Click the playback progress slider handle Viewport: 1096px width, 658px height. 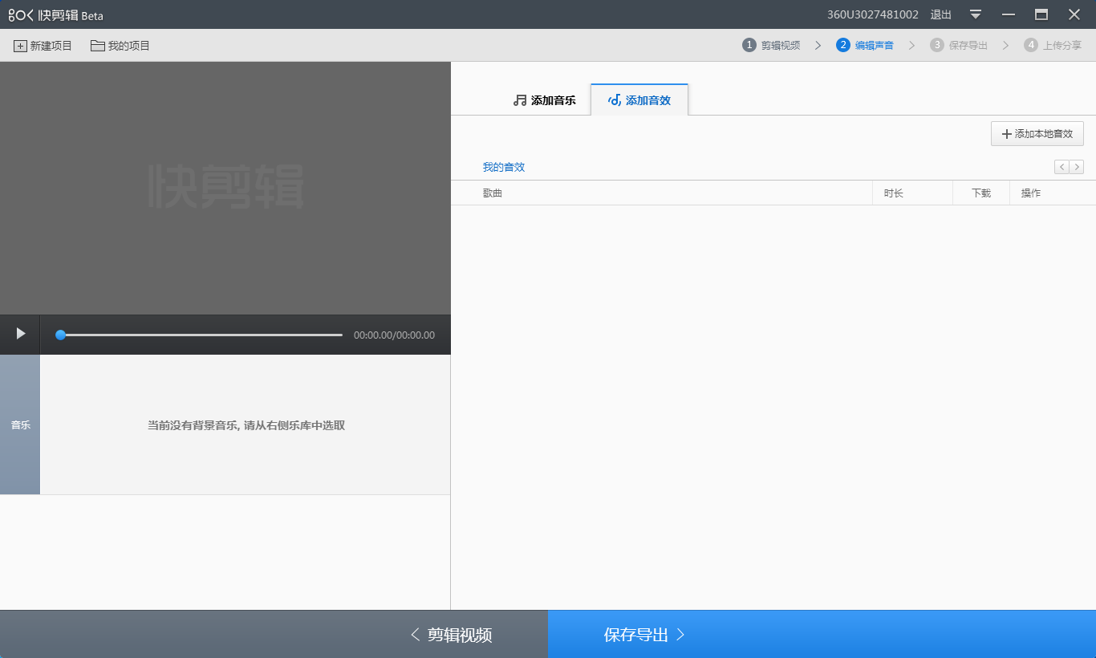[60, 335]
